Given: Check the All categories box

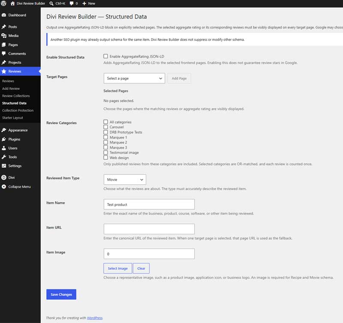Looking at the screenshot, I should (105, 122).
